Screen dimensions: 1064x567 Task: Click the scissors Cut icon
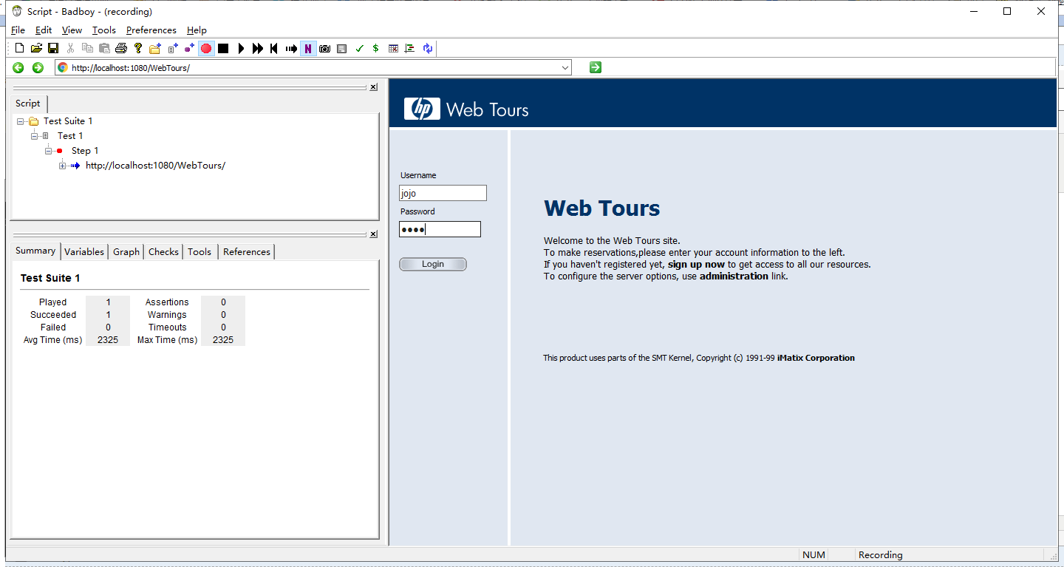70,49
